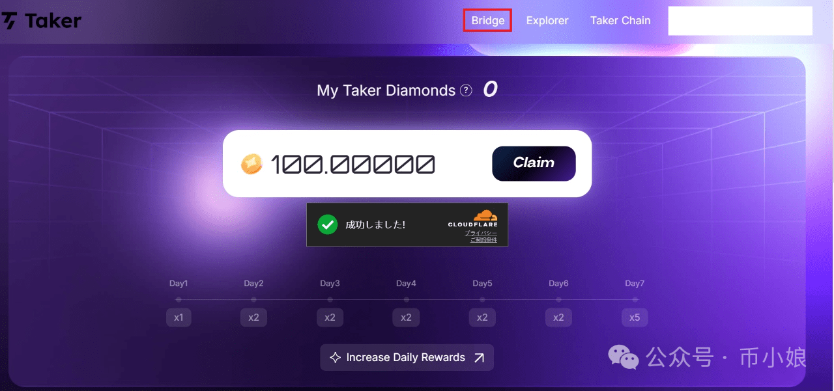This screenshot has width=834, height=391.
Task: Click the Cloudflare cloud logo
Action: pos(485,216)
